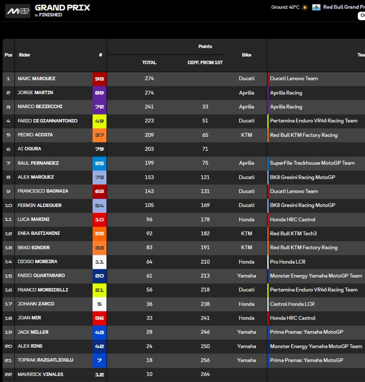Click total points 241 for Bezzecchi
This screenshot has width=365, height=382.
click(149, 107)
